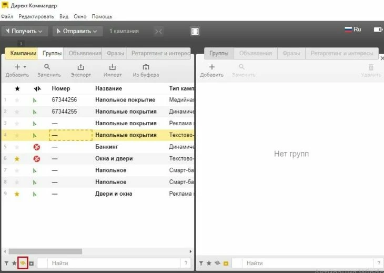Viewport: 384px width, 273px height.
Task: Open the Помощь menu
Action: pyautogui.click(x=102, y=16)
